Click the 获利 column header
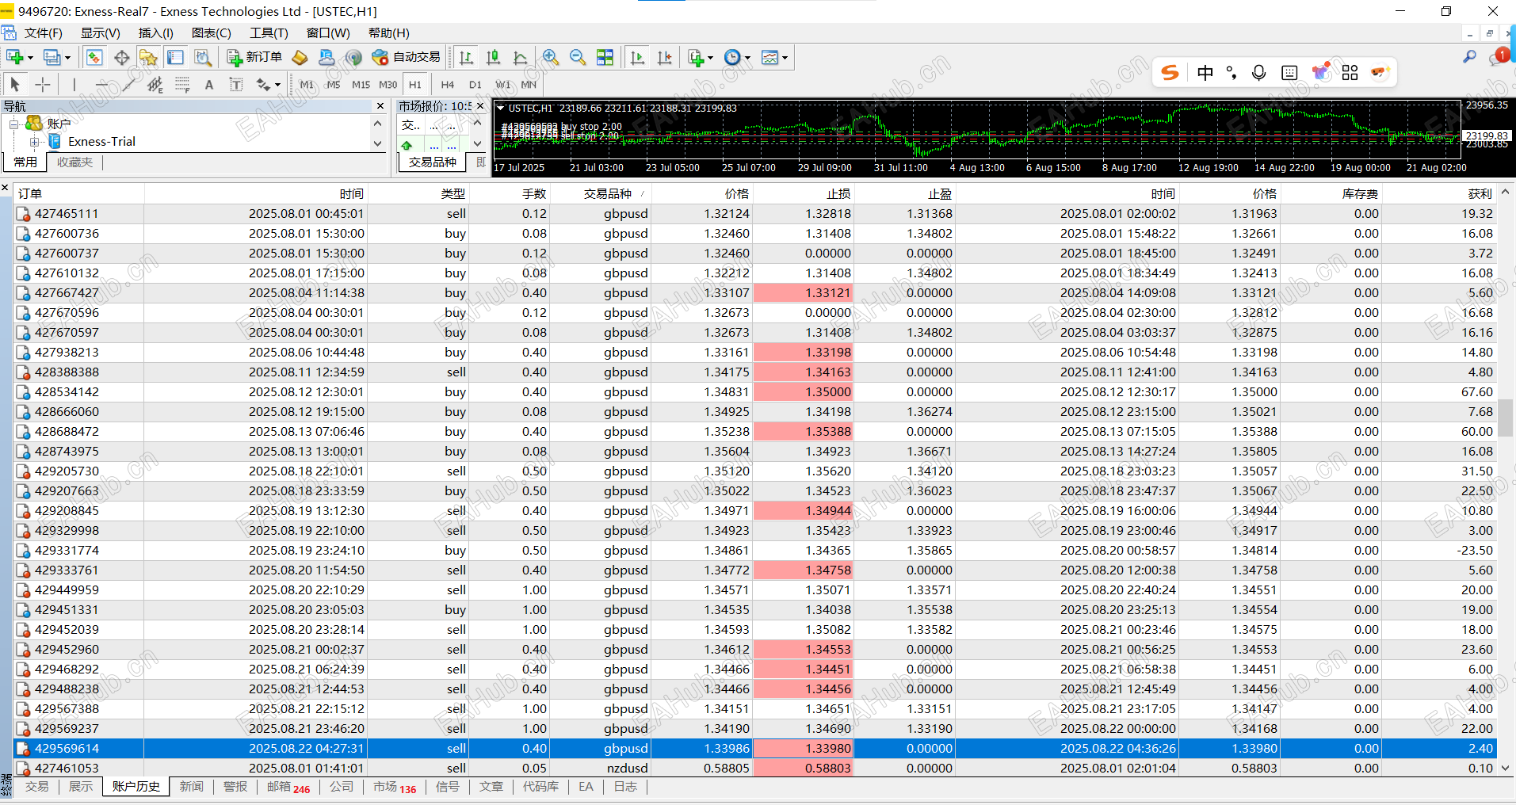The height and width of the screenshot is (805, 1516). [x=1479, y=193]
